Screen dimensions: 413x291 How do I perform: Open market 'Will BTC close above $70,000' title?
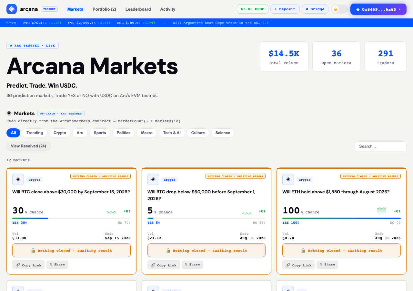click(71, 192)
